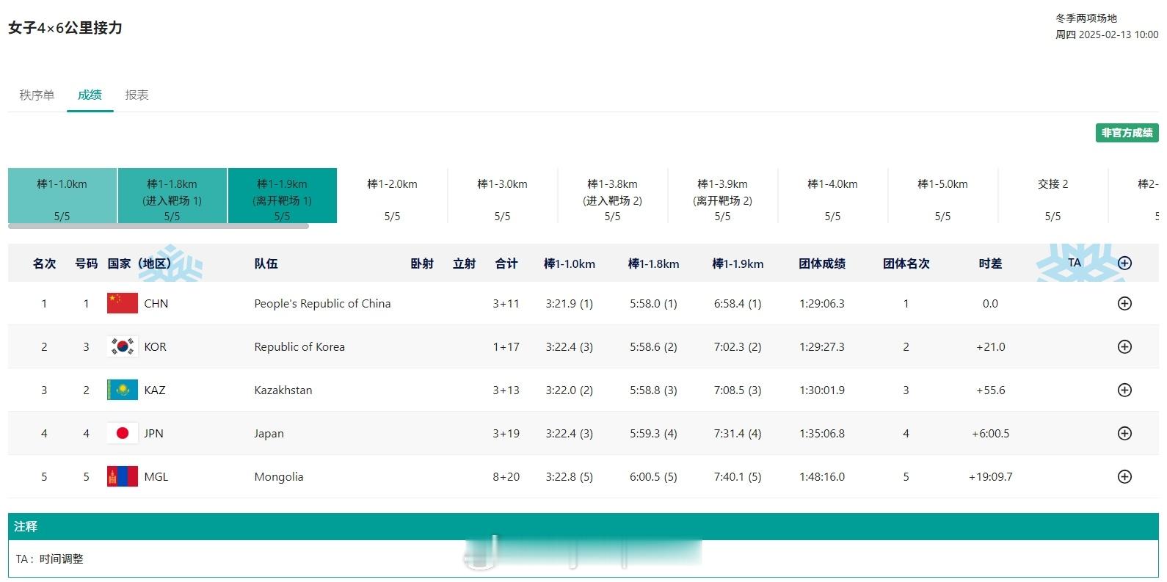Click team name Republic of Korea

[299, 346]
